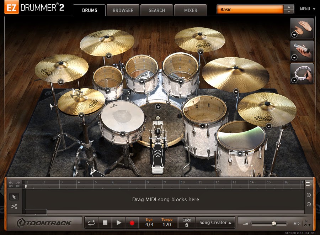Open the song track options menu icon

pos(308,184)
